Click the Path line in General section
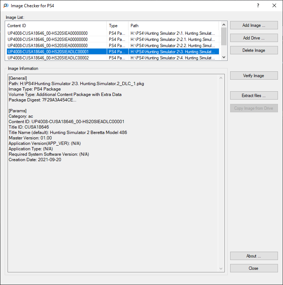 pos(76,84)
